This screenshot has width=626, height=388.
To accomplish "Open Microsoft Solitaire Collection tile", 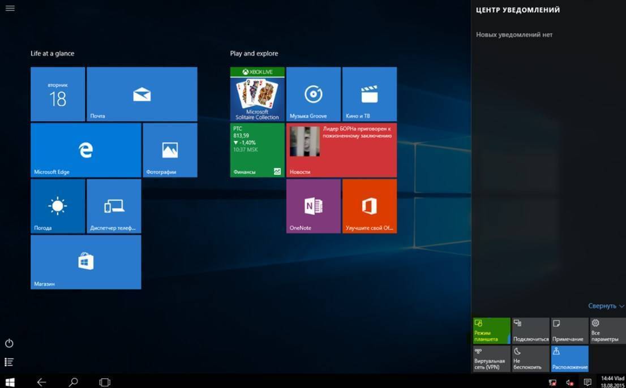I will click(x=257, y=94).
